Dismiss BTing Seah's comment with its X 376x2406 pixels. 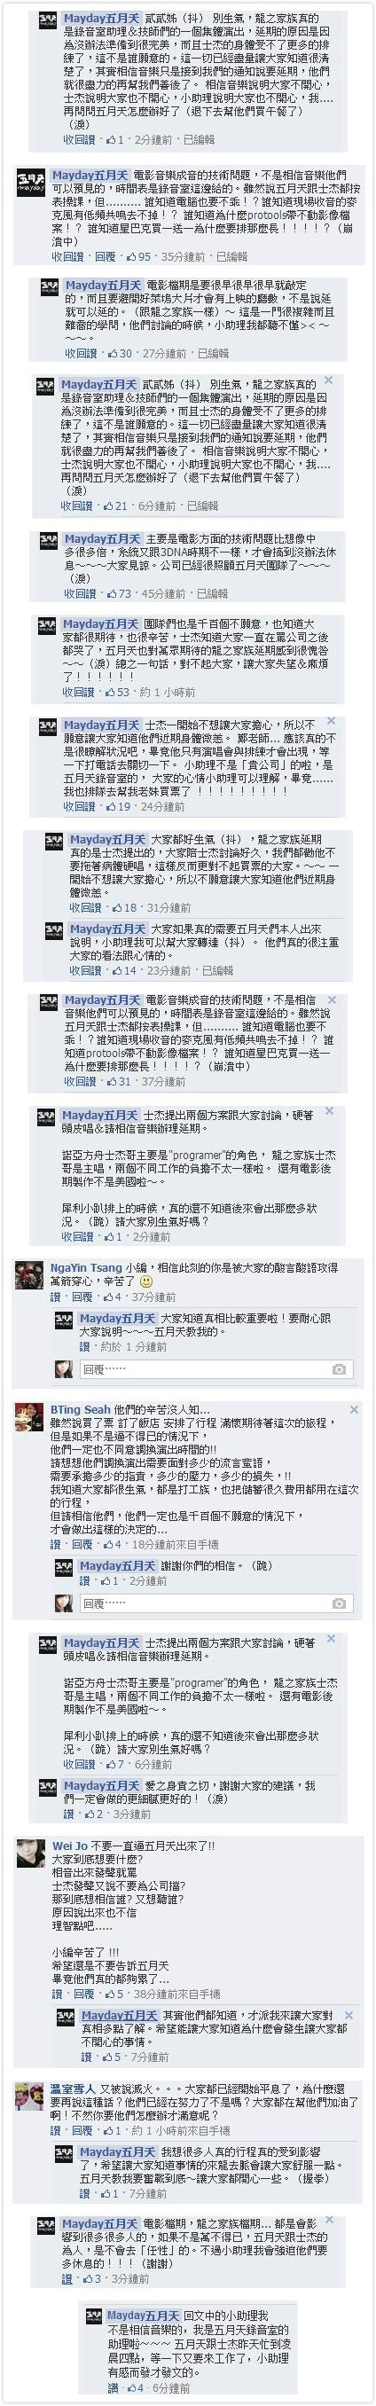[354, 1410]
